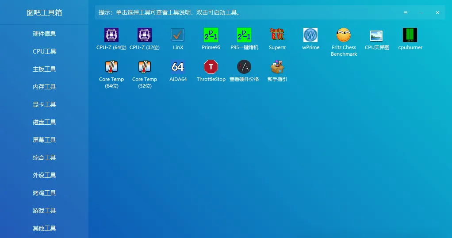Select the AIDA64 icon

click(x=178, y=67)
